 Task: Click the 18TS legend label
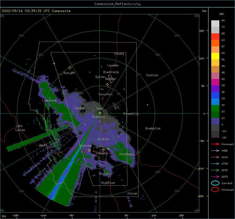[225, 177]
